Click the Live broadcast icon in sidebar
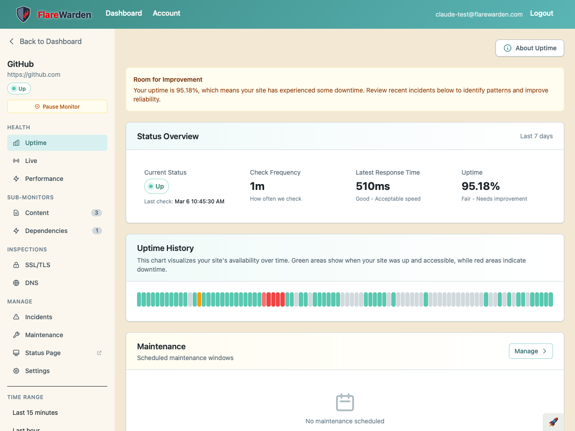Image resolution: width=575 pixels, height=431 pixels. coord(16,161)
